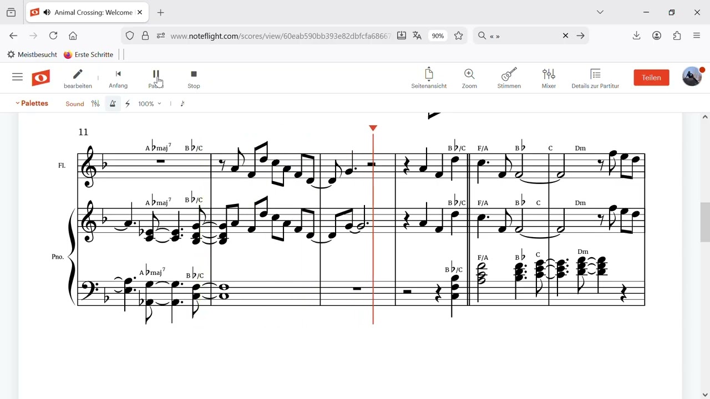710x399 pixels.
Task: Click the padlock site info icon
Action: pyautogui.click(x=145, y=35)
